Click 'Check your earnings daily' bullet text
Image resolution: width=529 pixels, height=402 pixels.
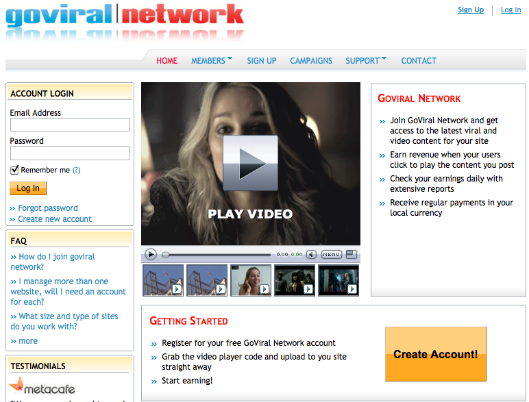point(446,184)
